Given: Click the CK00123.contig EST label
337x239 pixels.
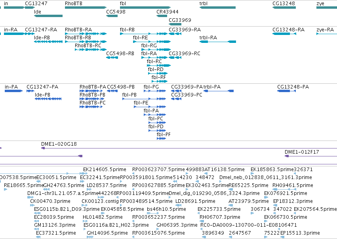Looking at the screenshot, I should (x=100, y=201).
